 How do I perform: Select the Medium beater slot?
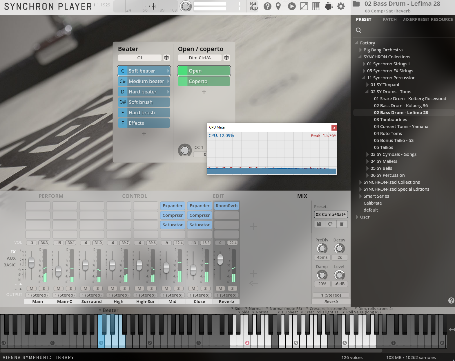click(x=144, y=81)
